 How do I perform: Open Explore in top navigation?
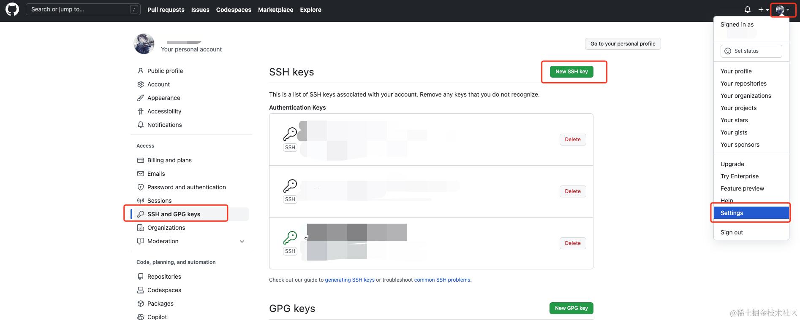[310, 10]
